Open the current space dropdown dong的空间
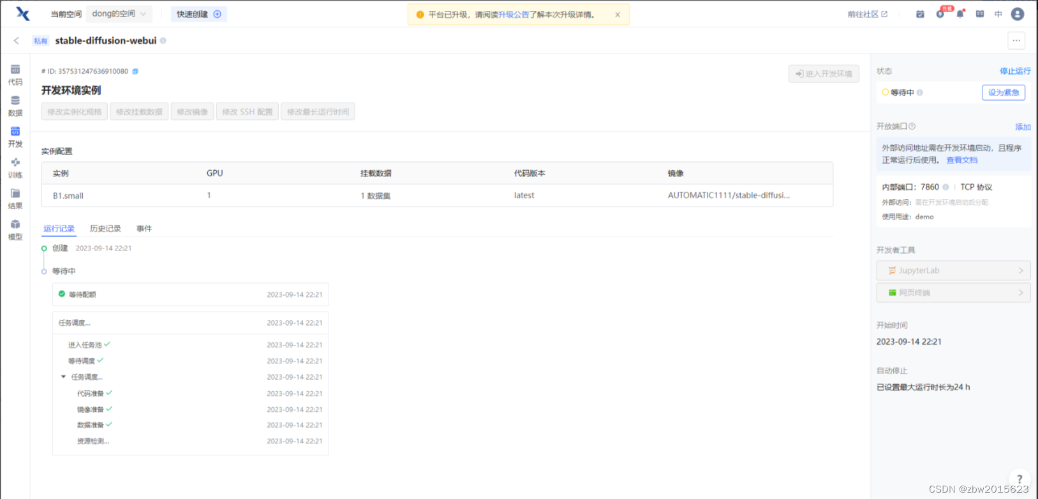The image size is (1038, 499). click(x=119, y=14)
